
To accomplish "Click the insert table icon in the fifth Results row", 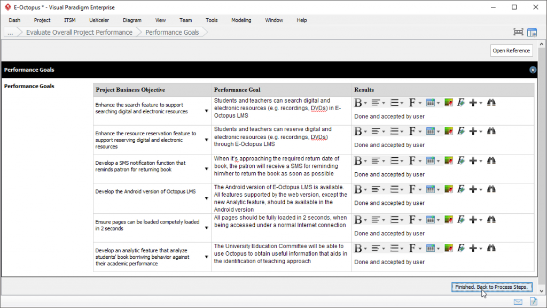I will [x=430, y=220].
